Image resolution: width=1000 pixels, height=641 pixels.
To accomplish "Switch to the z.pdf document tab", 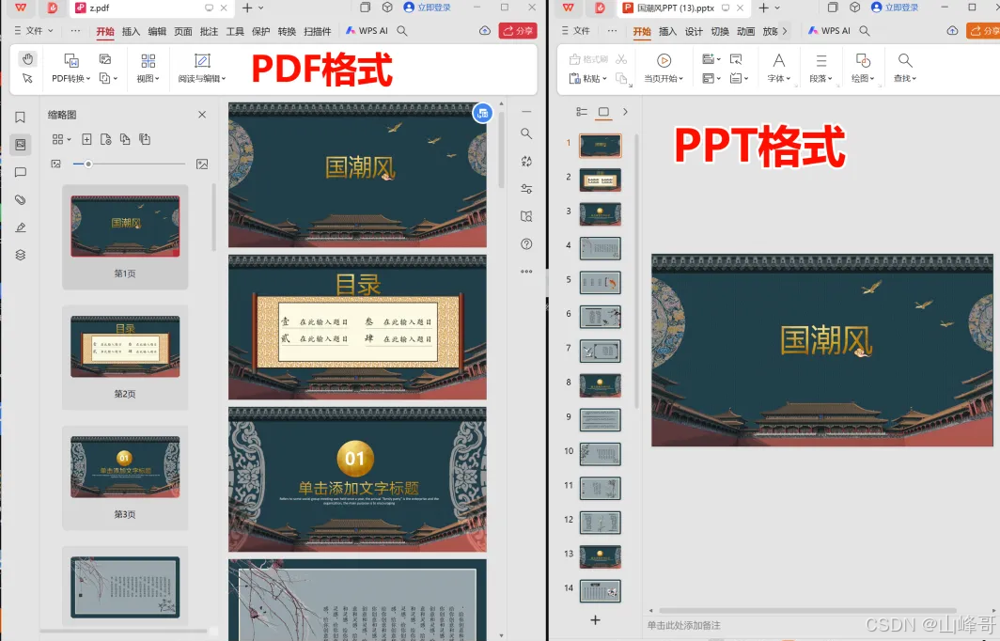I will coord(151,8).
